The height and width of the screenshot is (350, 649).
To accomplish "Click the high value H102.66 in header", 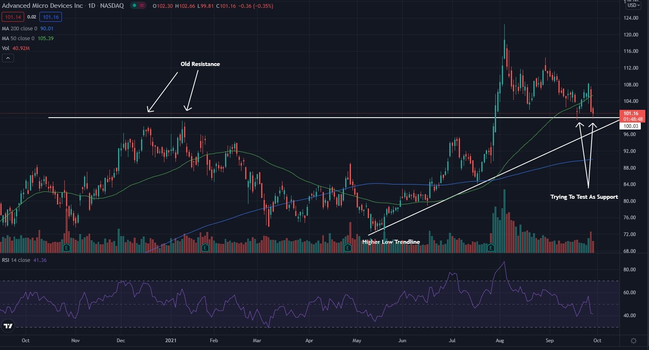I will tap(185, 6).
